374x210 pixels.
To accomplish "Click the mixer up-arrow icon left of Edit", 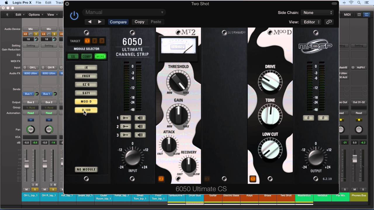I will coord(7,15).
